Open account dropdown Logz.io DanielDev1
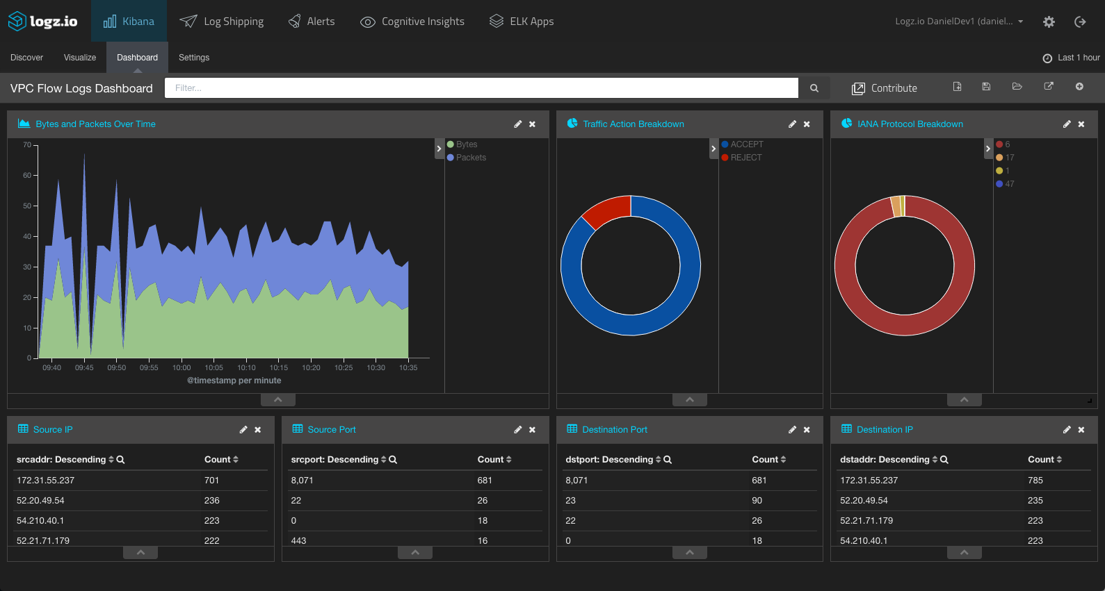 [x=959, y=22]
